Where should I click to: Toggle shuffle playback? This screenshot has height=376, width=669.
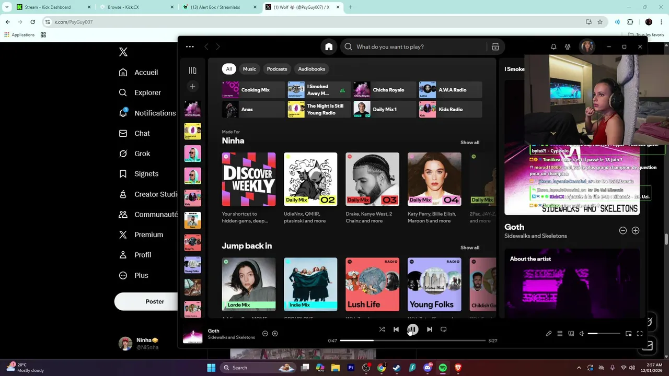382,330
